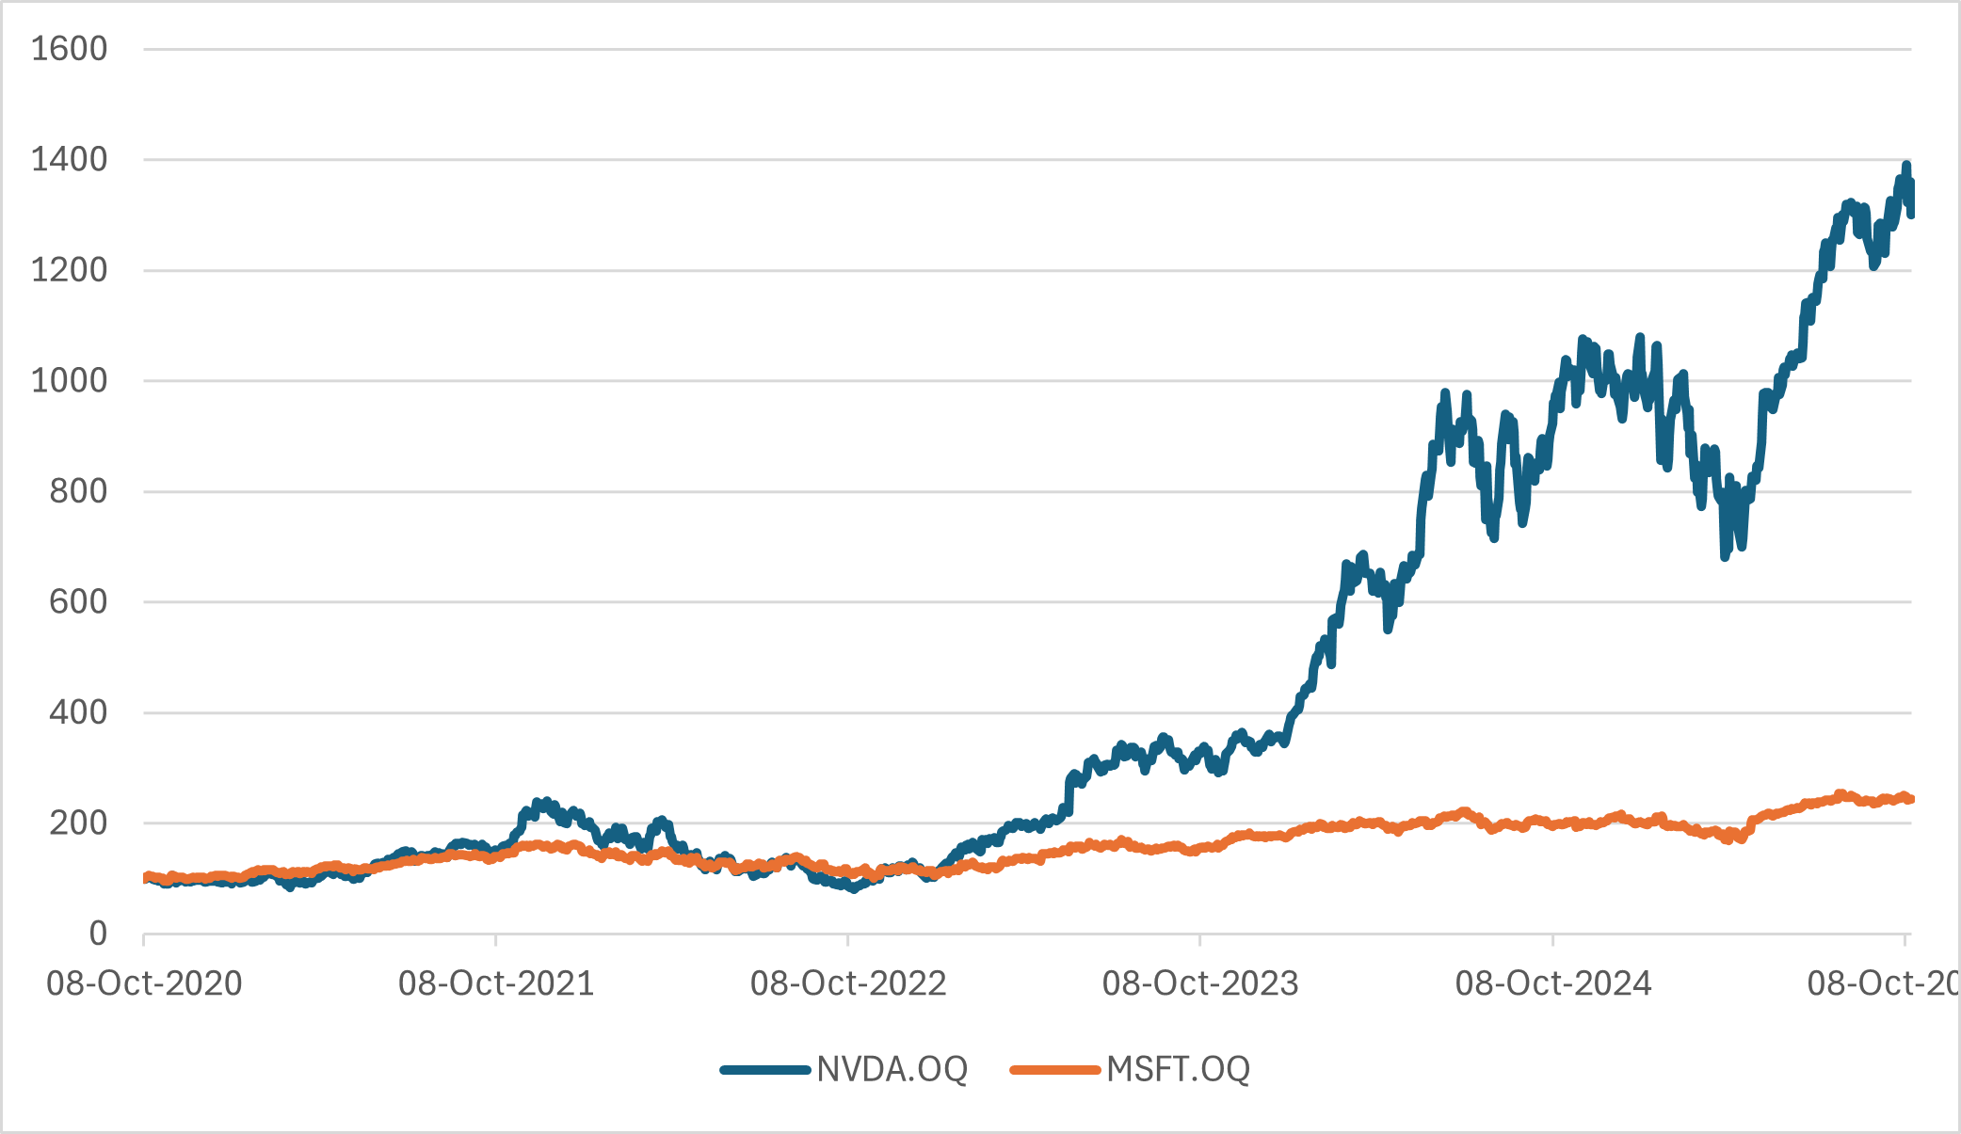Click the 08-Oct-2020 date axis label

point(144,983)
